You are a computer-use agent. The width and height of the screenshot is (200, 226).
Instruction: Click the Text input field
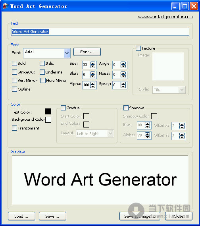tap(100, 32)
